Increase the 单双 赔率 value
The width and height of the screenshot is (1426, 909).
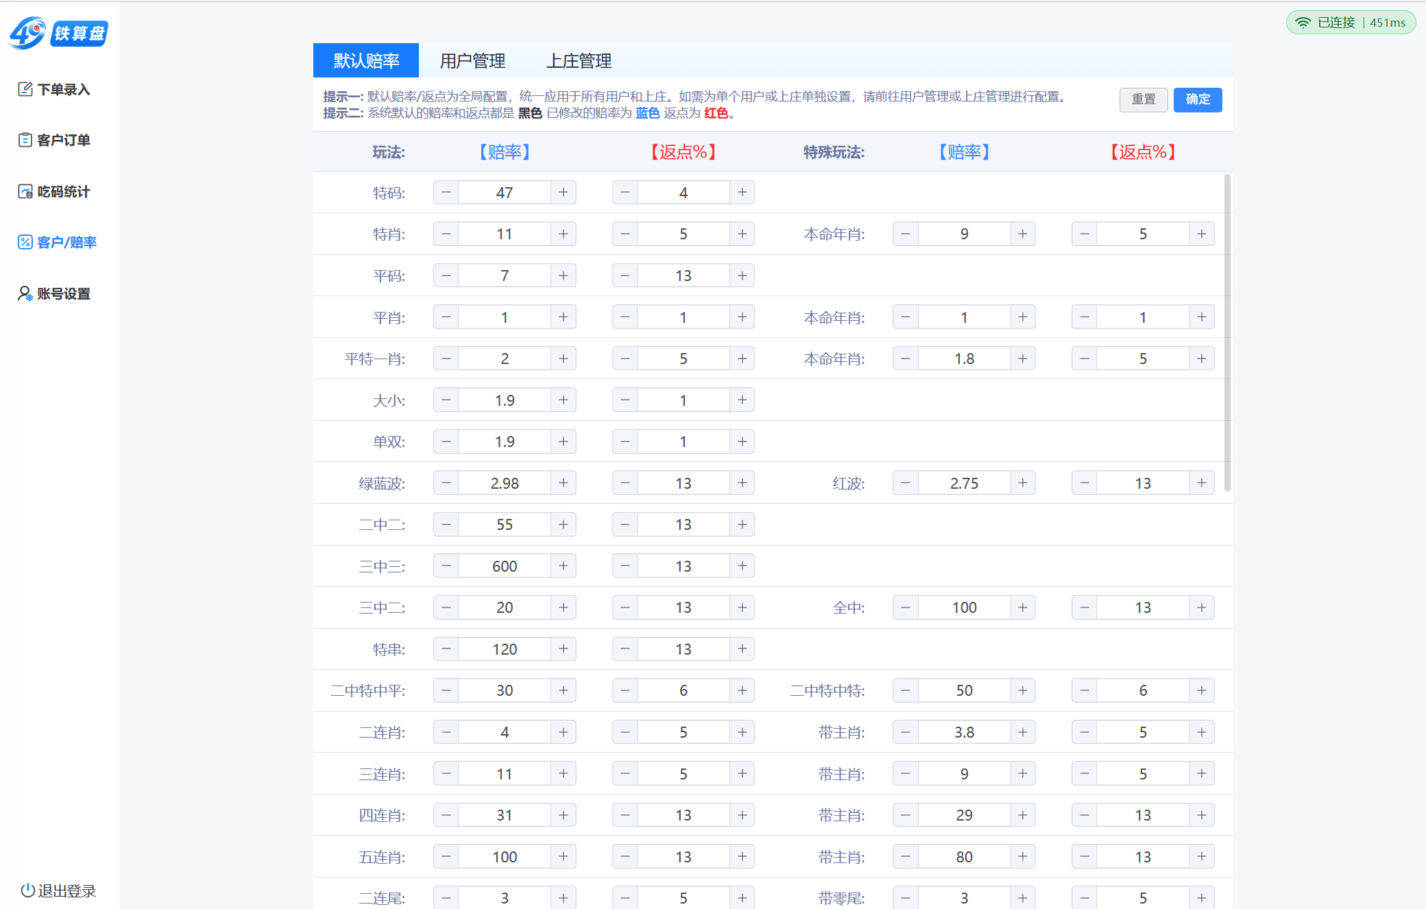564,441
